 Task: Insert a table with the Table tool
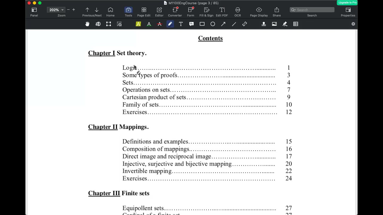(296, 24)
